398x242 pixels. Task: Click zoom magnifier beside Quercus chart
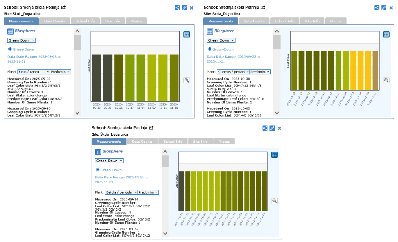coord(386,80)
